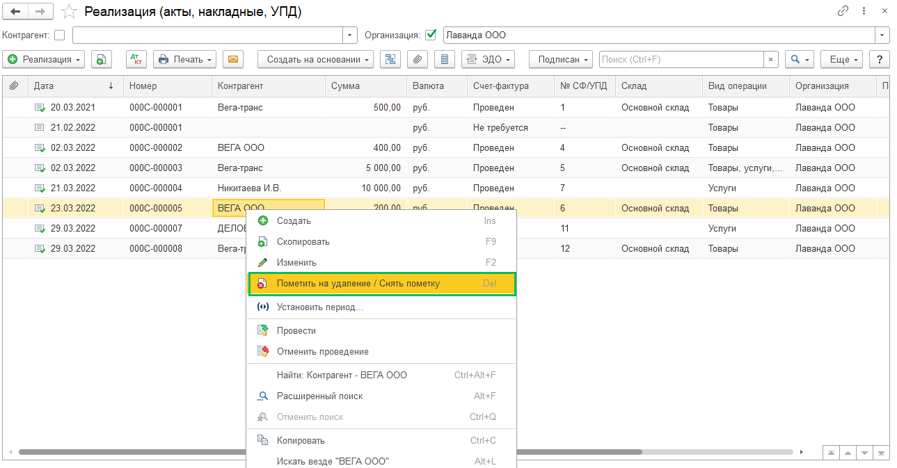Click the favorites star icon
897x468 pixels.
pyautogui.click(x=69, y=12)
